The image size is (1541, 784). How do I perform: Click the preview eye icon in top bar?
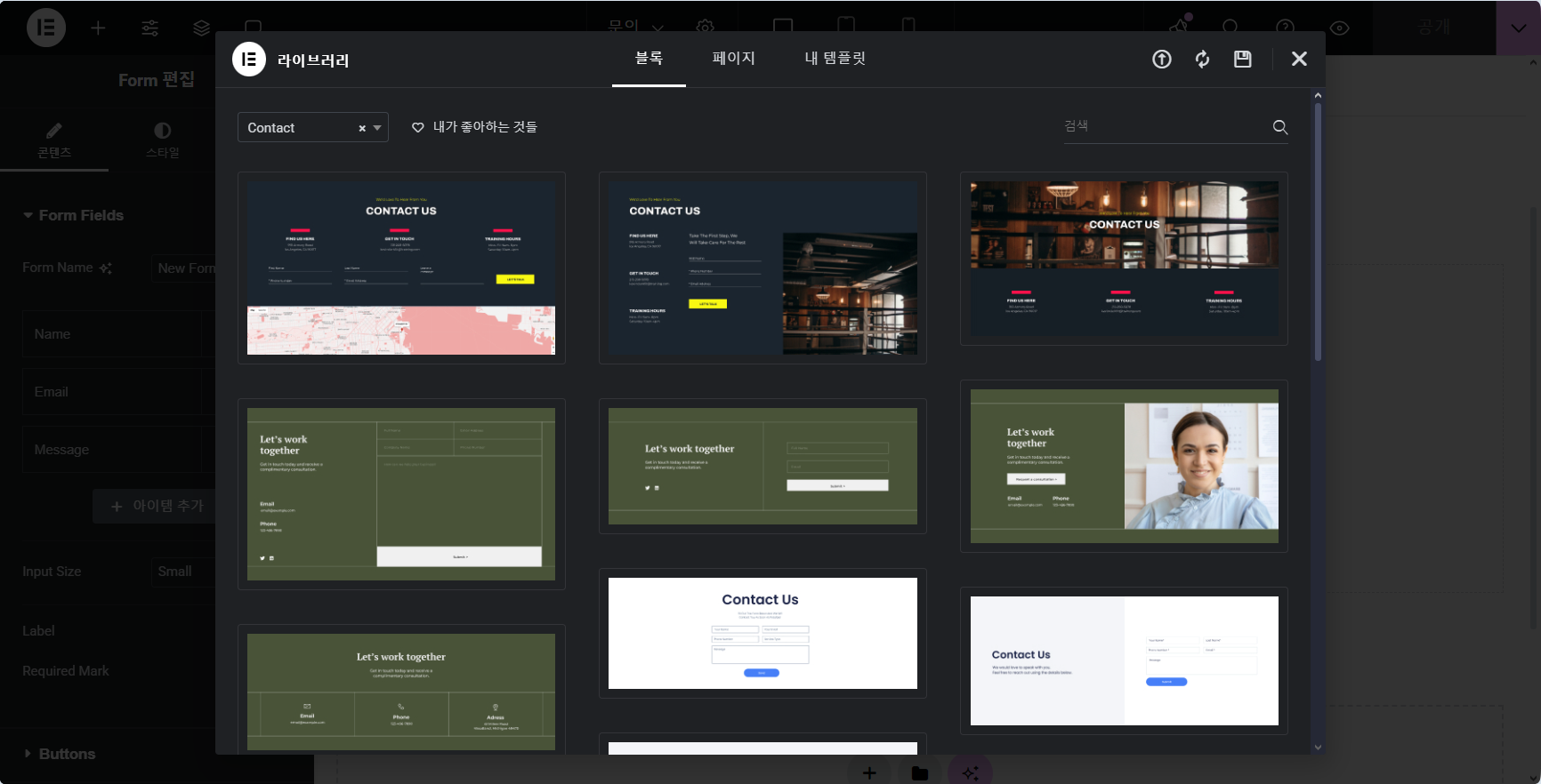point(1339,28)
